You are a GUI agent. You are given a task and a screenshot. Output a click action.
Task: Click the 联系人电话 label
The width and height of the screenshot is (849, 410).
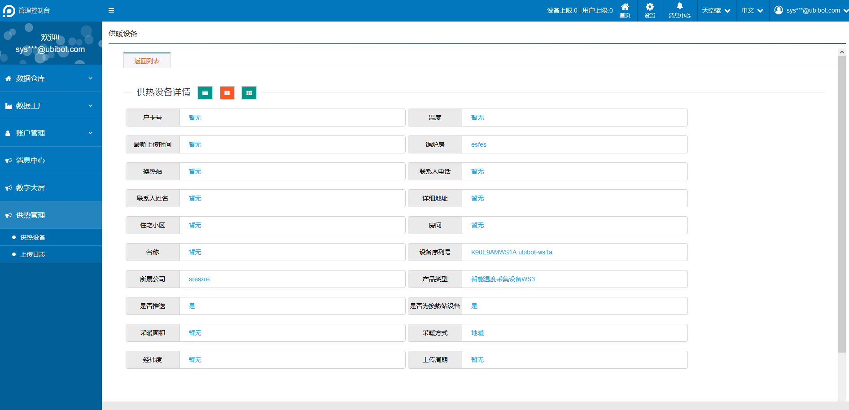coord(435,171)
